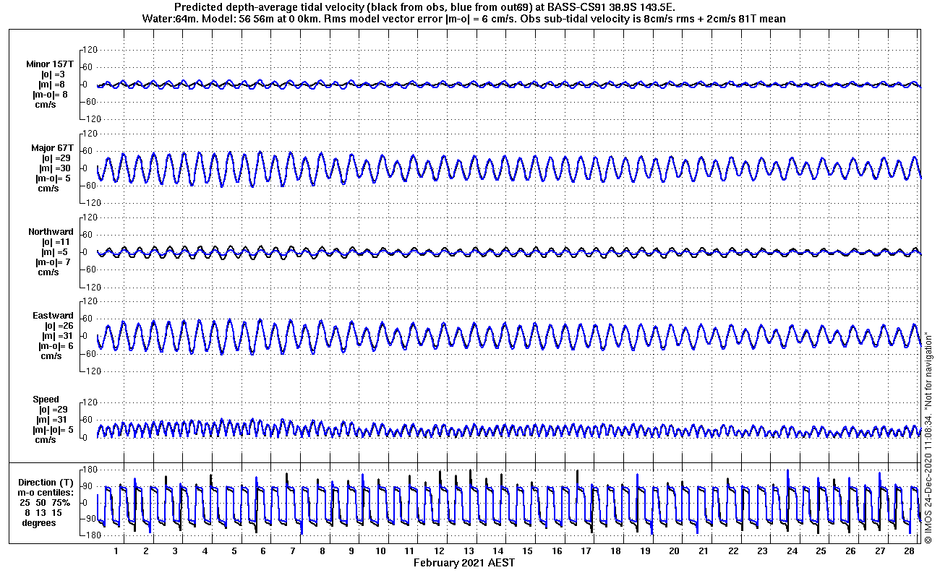
Task: Click the "|m-o|= 8" value in Minor panel
Action: click(x=50, y=95)
